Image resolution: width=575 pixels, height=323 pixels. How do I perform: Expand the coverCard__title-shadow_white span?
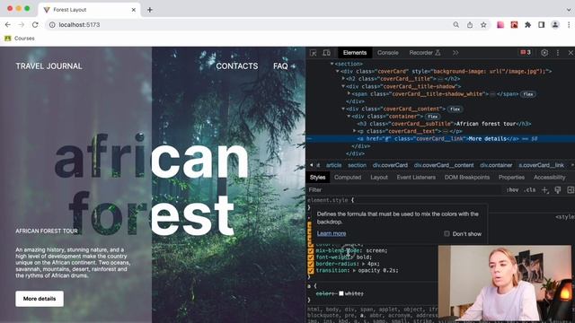tap(349, 93)
